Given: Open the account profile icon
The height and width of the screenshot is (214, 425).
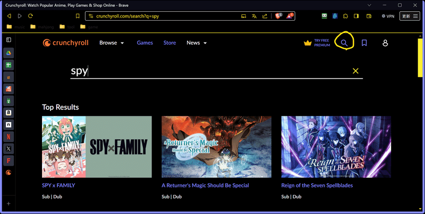Looking at the screenshot, I should pos(385,43).
